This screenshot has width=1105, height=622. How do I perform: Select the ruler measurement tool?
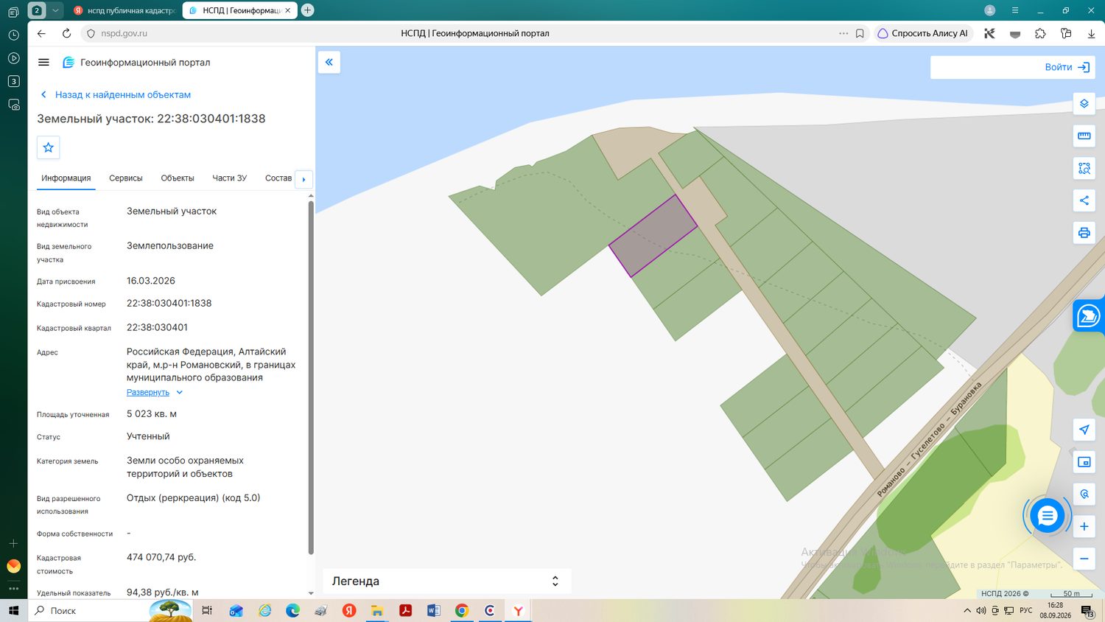(x=1084, y=136)
